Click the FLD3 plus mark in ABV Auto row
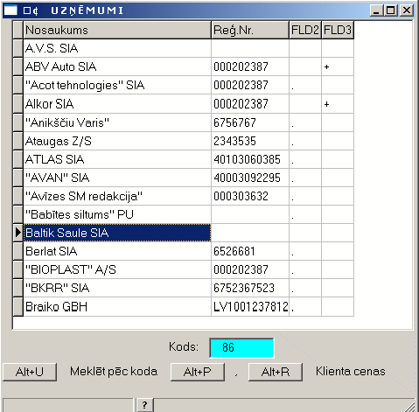Viewport: 419px width, 412px height. click(326, 66)
